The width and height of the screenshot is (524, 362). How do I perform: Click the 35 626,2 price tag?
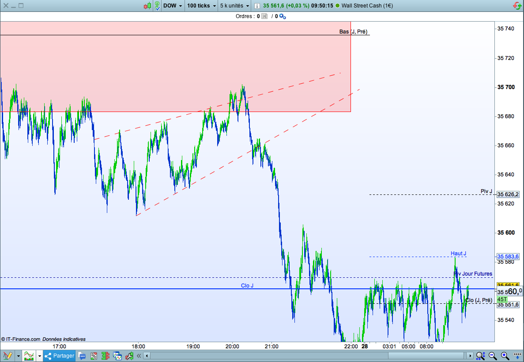(x=508, y=194)
